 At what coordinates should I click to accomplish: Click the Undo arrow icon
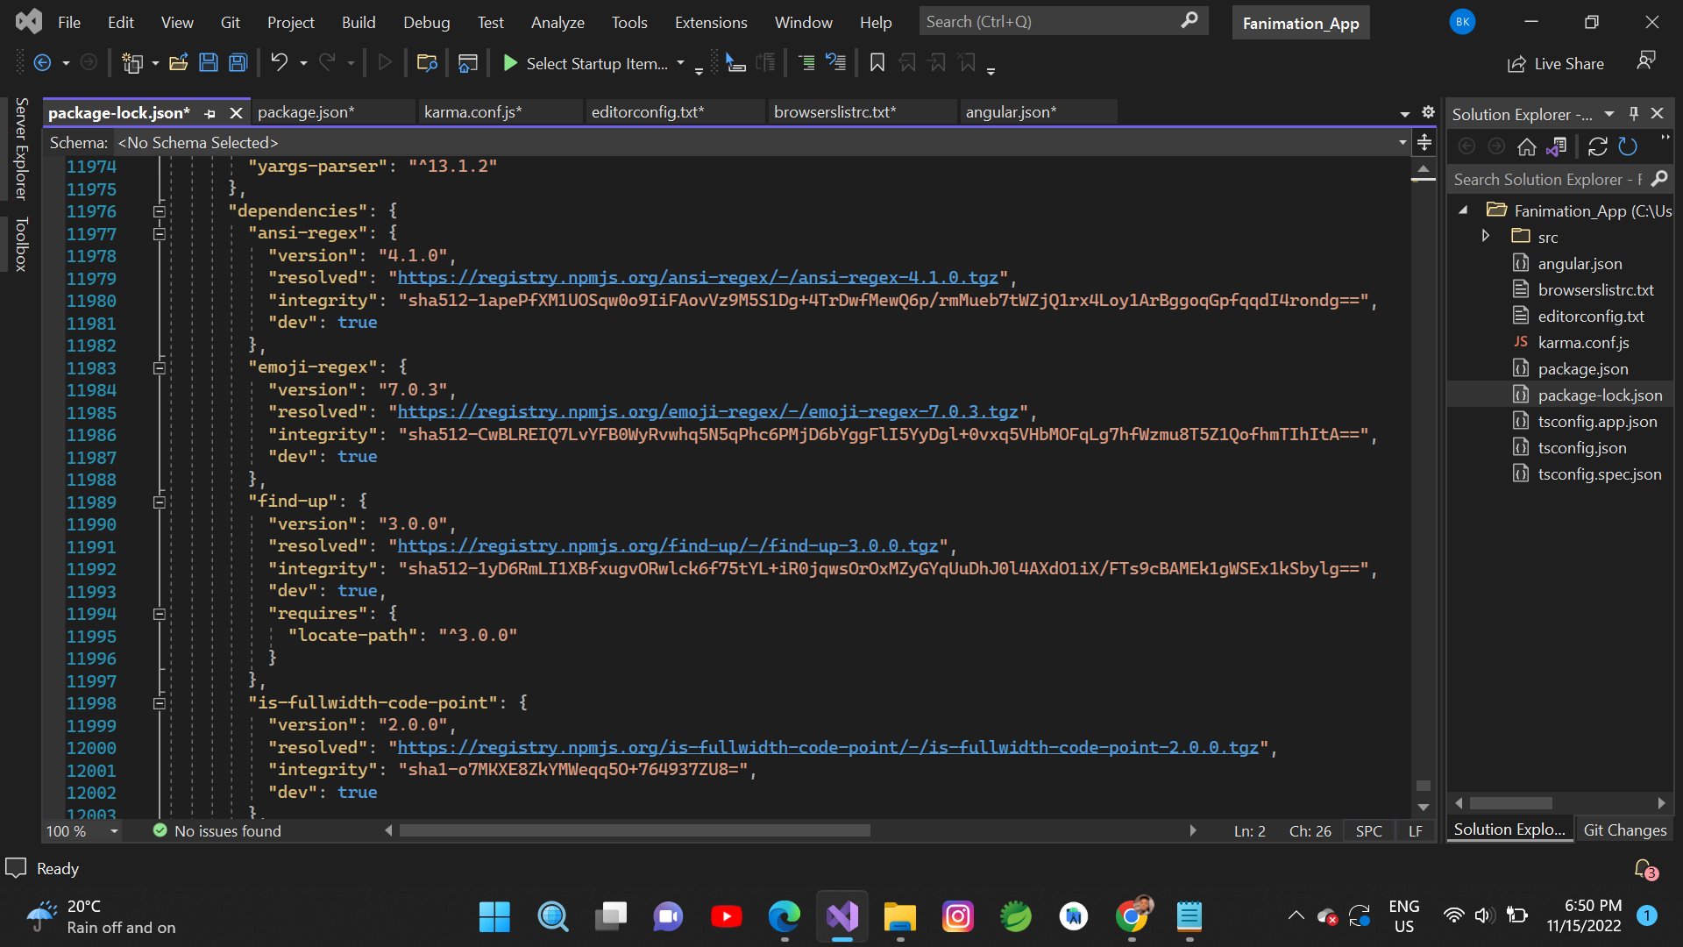(279, 62)
